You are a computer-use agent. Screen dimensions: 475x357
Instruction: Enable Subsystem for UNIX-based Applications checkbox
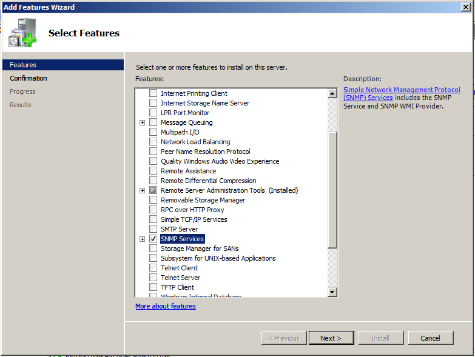click(153, 258)
